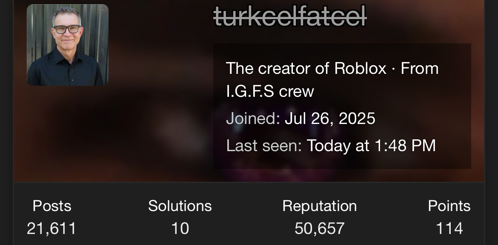Click the 'I.G.F.S crew' text
Image resolution: width=498 pixels, height=245 pixels.
point(270,92)
